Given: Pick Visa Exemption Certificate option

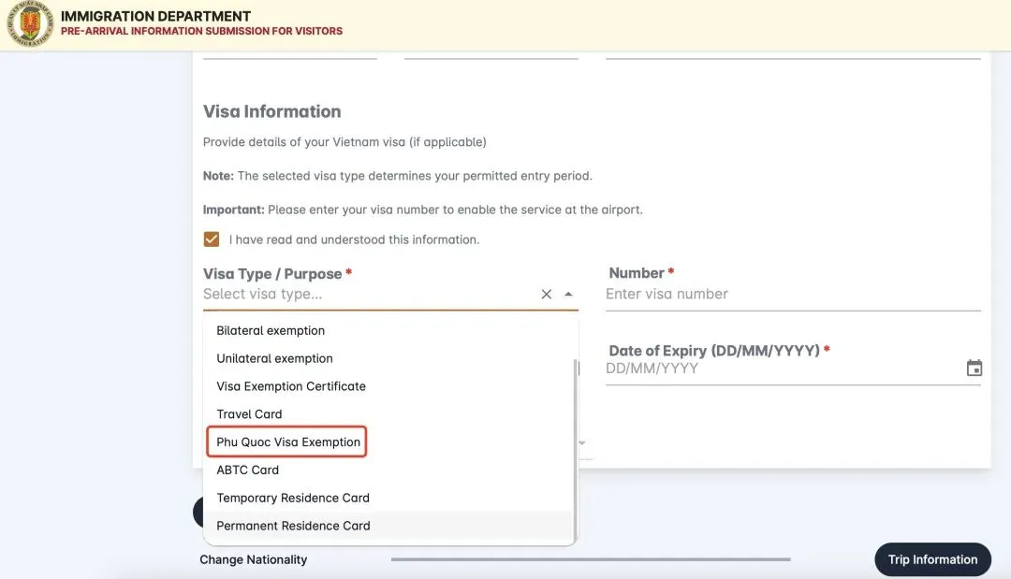Looking at the screenshot, I should point(388,386).
